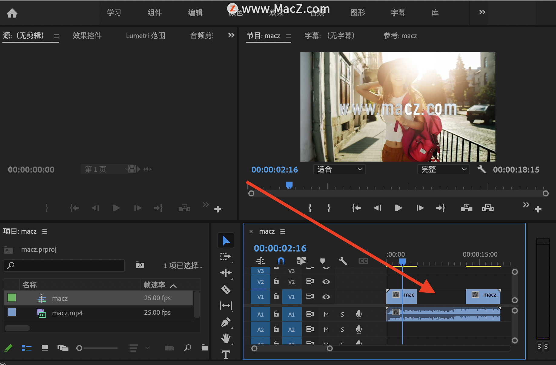
Task: Switch to 编辑 workspace
Action: tap(195, 12)
